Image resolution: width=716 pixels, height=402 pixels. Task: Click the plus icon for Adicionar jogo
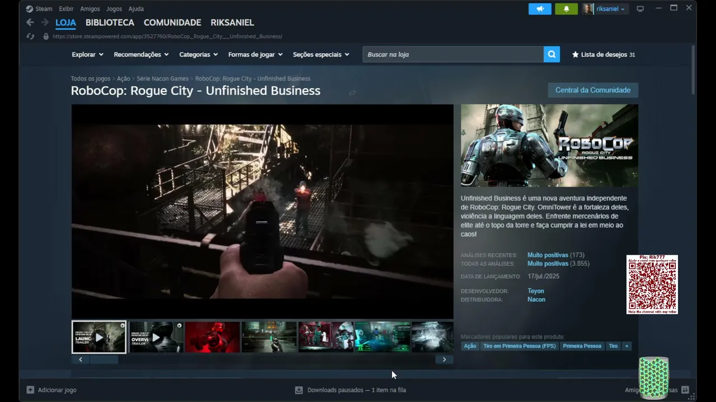click(x=30, y=390)
